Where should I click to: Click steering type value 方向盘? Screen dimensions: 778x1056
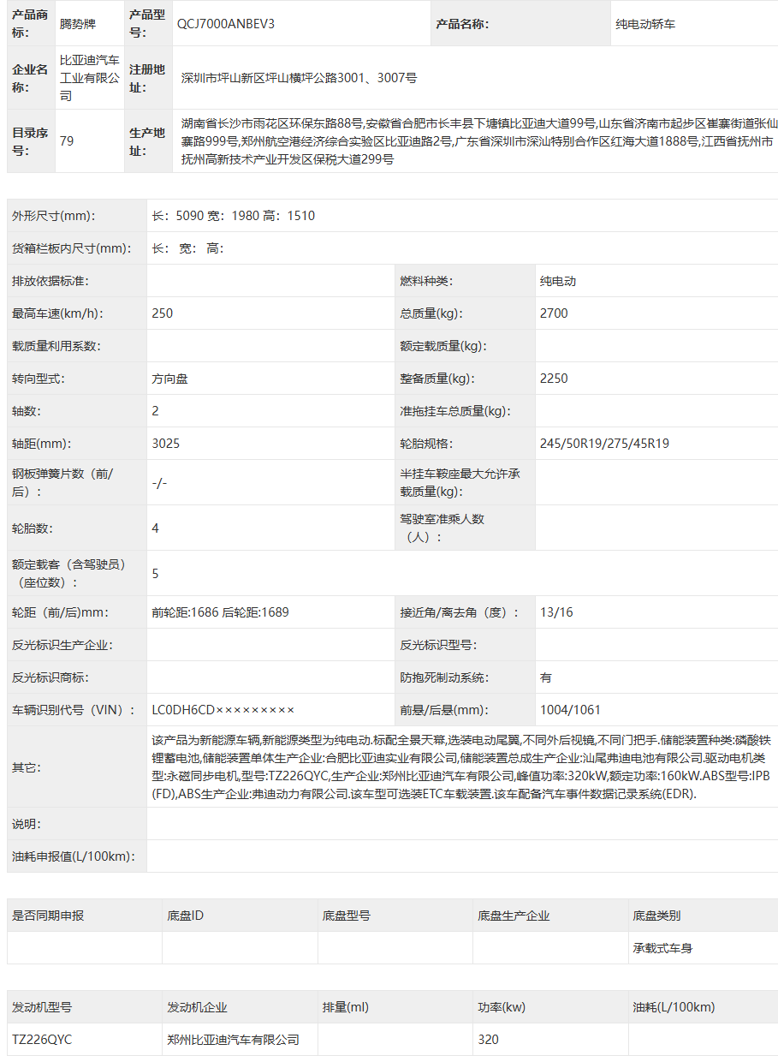coord(169,379)
